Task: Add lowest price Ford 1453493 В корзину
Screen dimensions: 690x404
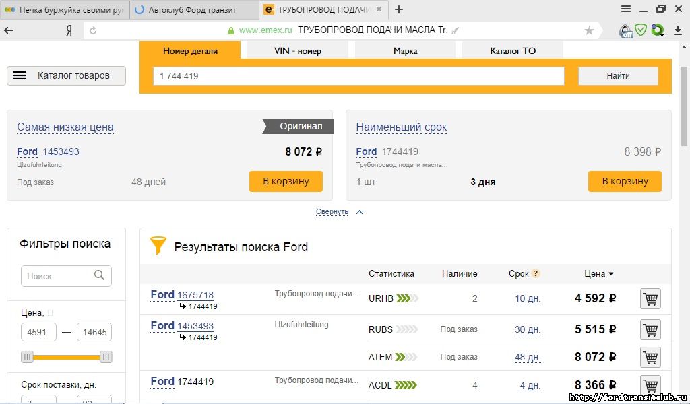Action: (286, 181)
